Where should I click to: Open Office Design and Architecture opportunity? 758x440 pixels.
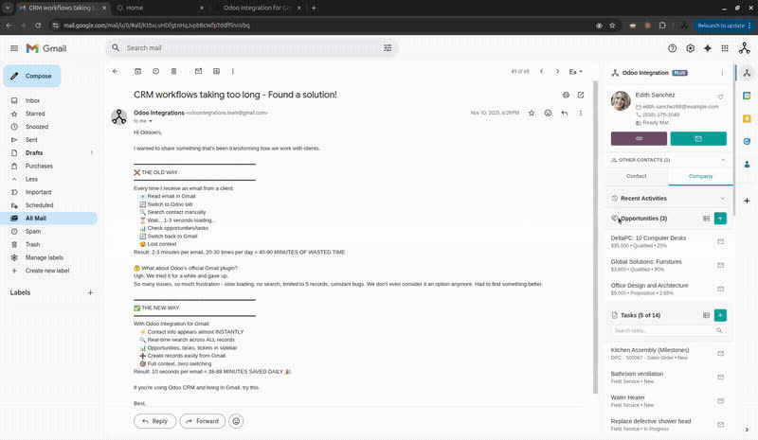(649, 286)
